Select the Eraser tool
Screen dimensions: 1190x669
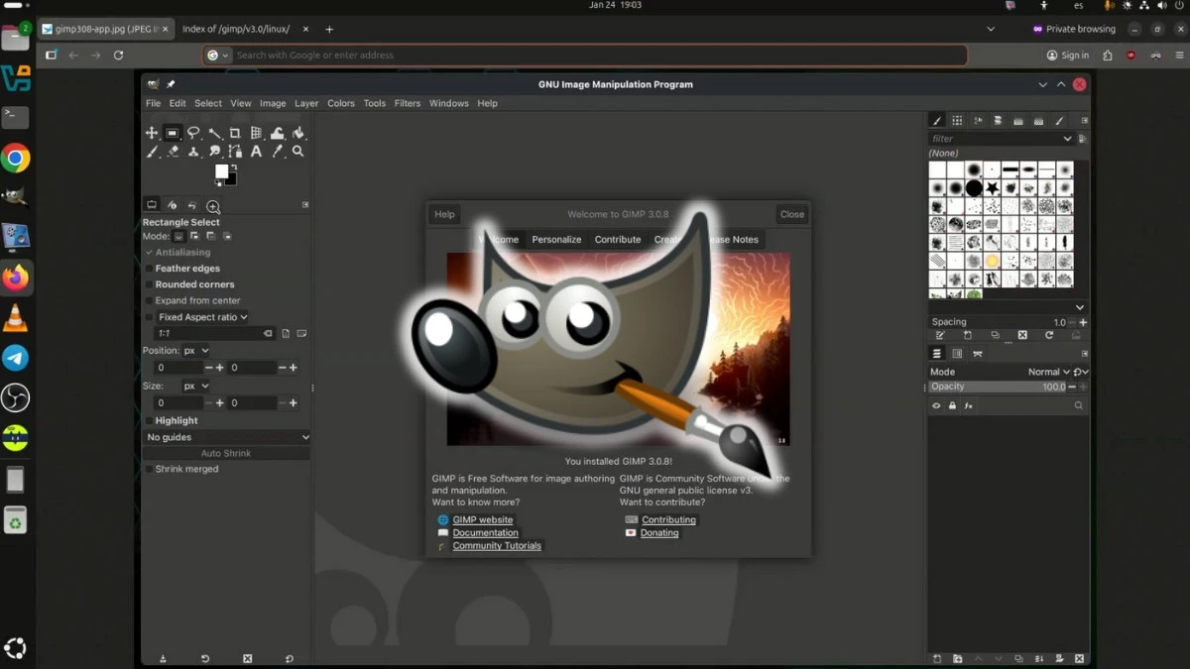coord(173,151)
